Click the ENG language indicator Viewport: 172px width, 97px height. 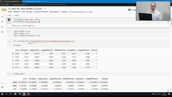pos(160,94)
